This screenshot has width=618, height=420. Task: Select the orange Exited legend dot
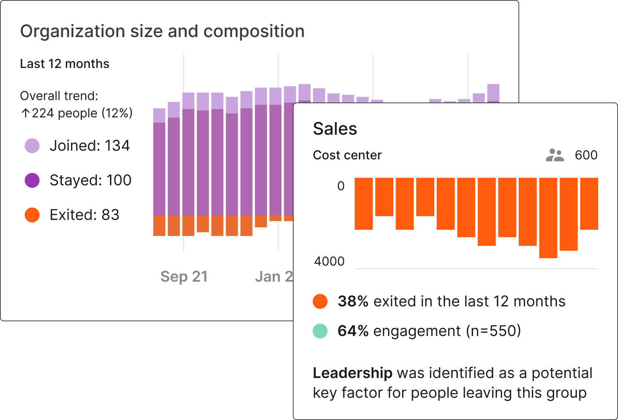point(32,215)
